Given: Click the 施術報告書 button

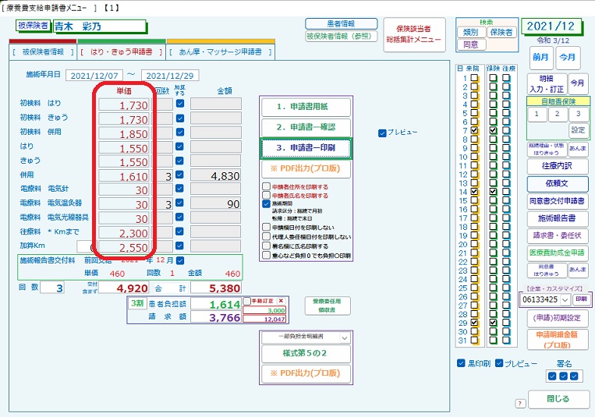Looking at the screenshot, I should (x=557, y=218).
